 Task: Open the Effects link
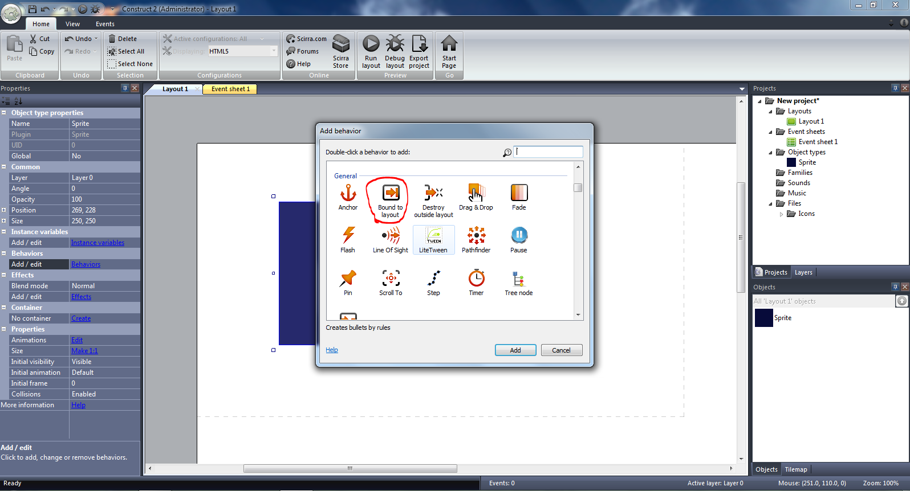click(x=81, y=297)
